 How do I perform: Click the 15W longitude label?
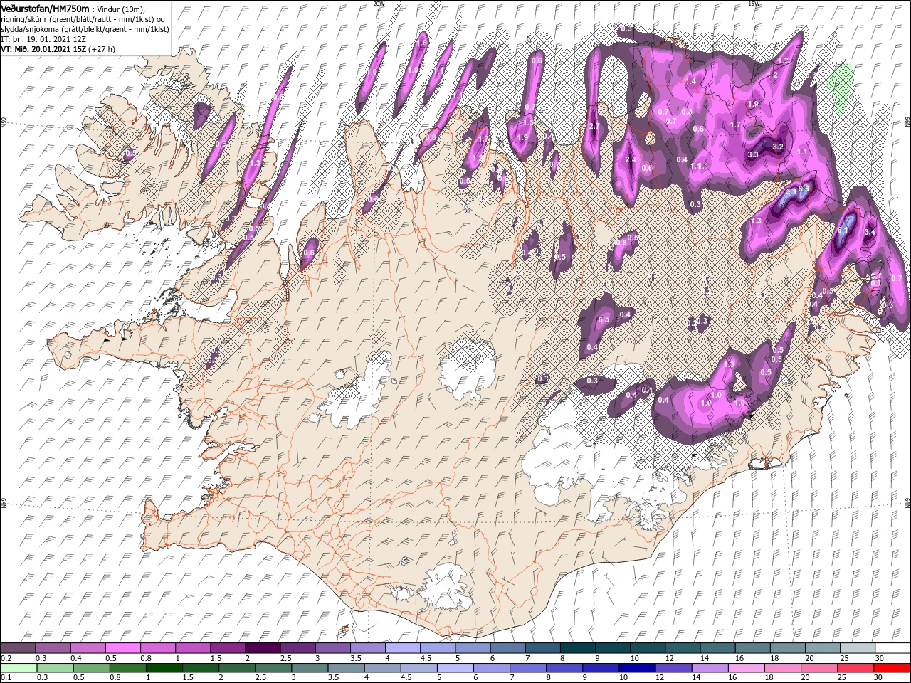tap(754, 3)
